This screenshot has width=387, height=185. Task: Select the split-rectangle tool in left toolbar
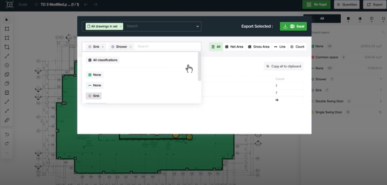coord(7,93)
